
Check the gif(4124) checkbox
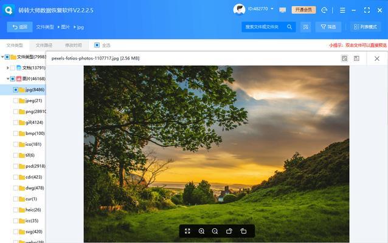pyautogui.click(x=16, y=122)
